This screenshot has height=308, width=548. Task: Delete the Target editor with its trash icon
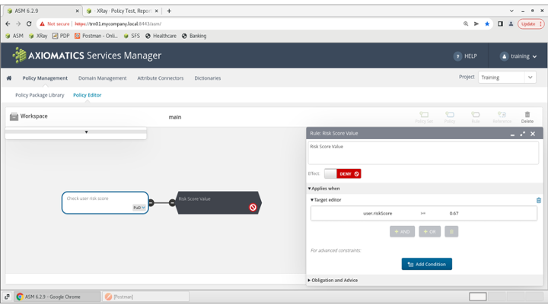(x=539, y=200)
